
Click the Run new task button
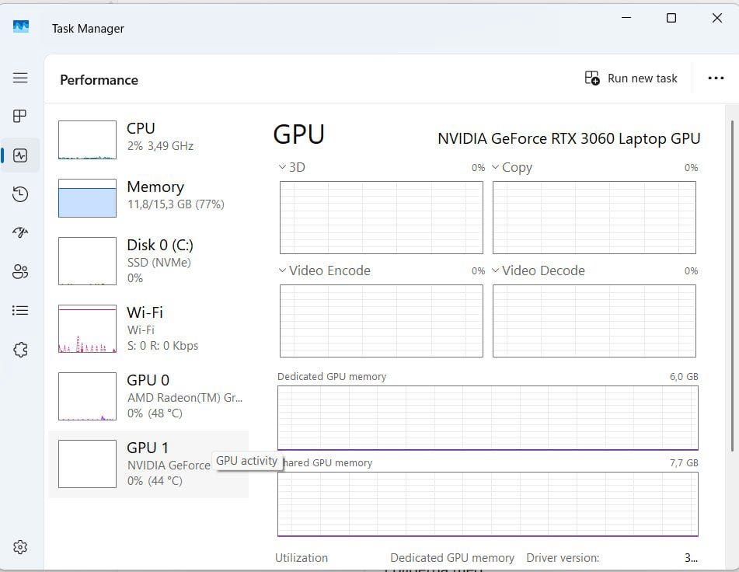pyautogui.click(x=631, y=78)
